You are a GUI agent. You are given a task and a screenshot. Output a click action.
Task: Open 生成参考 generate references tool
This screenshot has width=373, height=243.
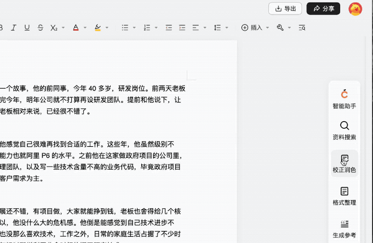(x=344, y=229)
